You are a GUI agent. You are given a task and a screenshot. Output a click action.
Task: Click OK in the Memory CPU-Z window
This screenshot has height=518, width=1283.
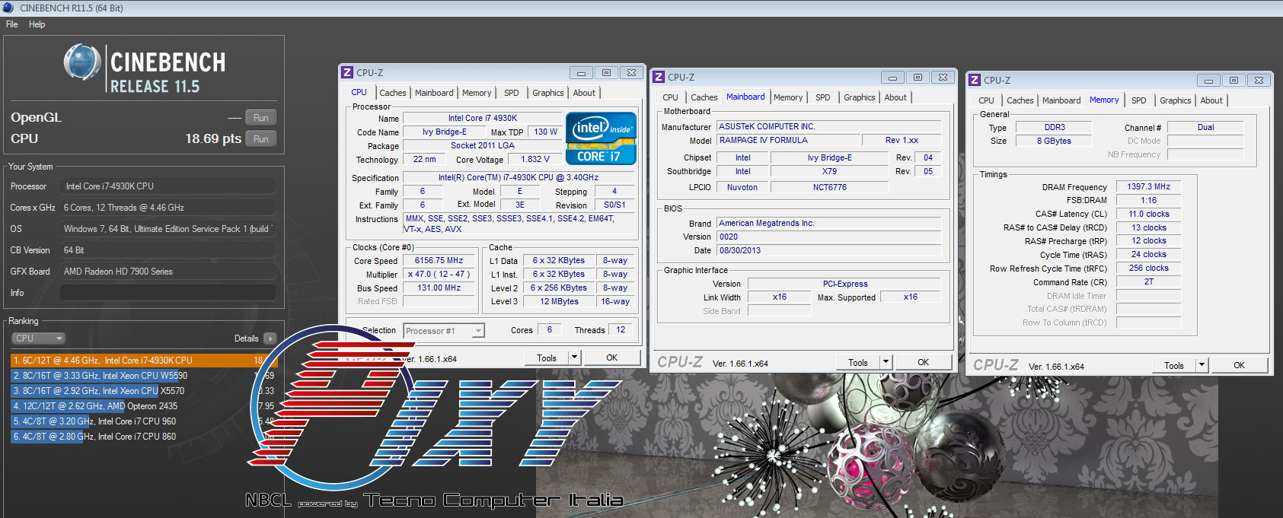[x=1239, y=366]
